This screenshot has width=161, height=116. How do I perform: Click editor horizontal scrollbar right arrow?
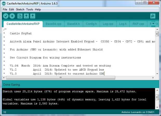(x=153, y=78)
